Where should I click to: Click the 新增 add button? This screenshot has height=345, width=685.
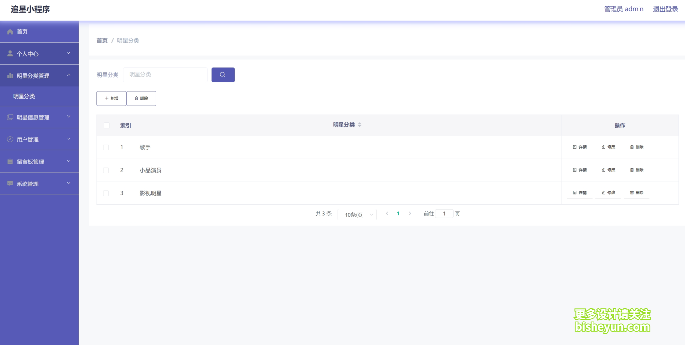(x=111, y=98)
